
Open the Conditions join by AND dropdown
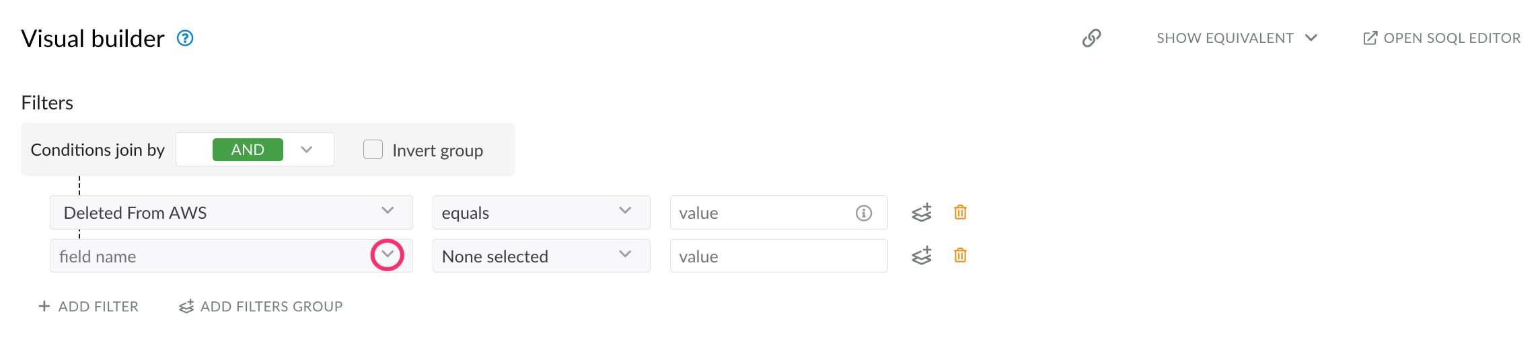pos(307,150)
